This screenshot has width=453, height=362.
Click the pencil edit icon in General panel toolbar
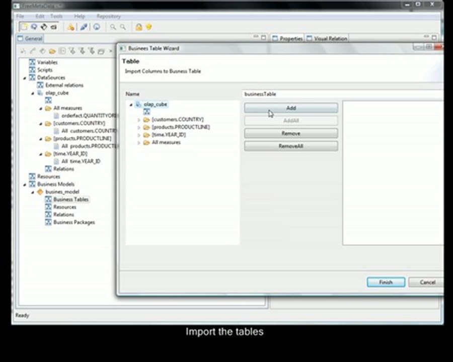[33, 51]
